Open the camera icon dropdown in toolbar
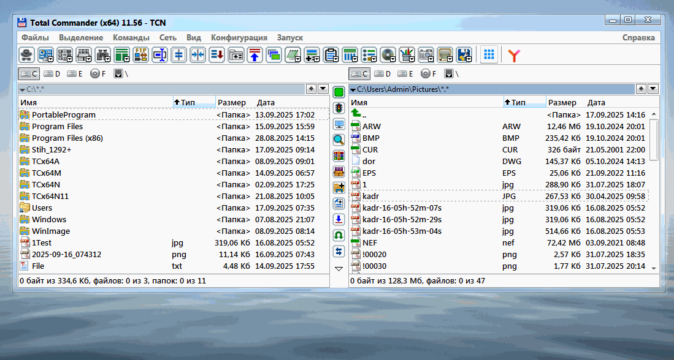674x360 pixels. pyautogui.click(x=431, y=59)
